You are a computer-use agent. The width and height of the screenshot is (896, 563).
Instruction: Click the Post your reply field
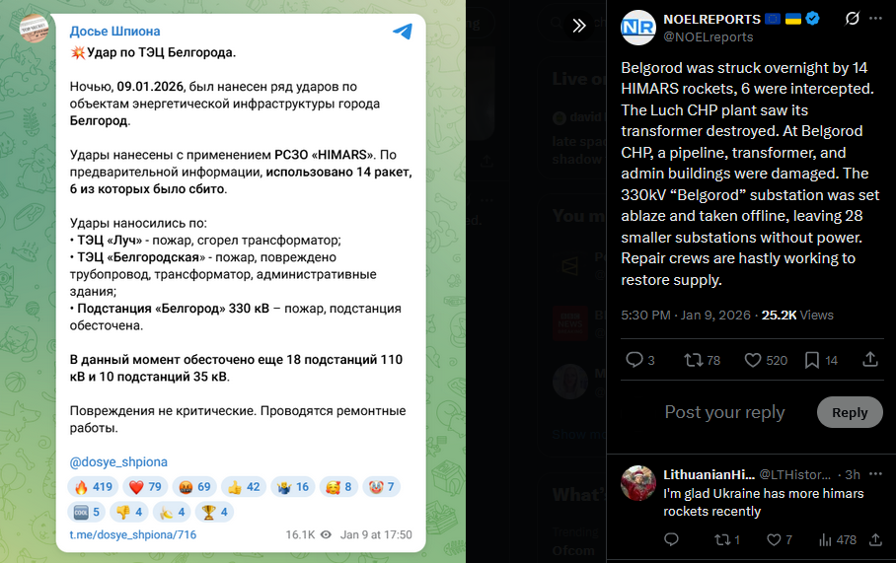(724, 412)
